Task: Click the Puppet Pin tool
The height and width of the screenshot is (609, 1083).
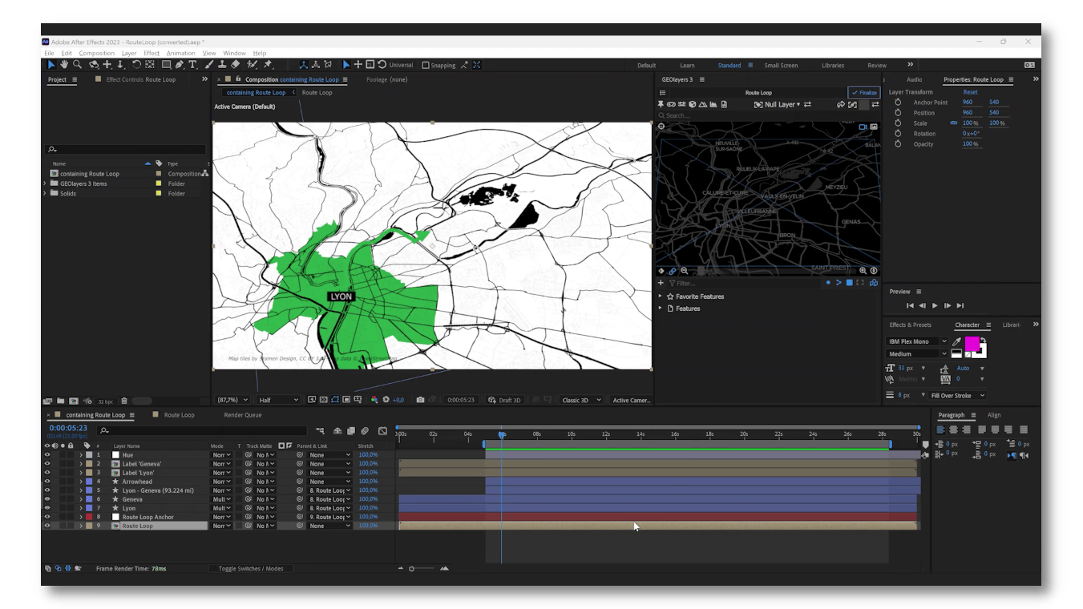Action: (268, 65)
